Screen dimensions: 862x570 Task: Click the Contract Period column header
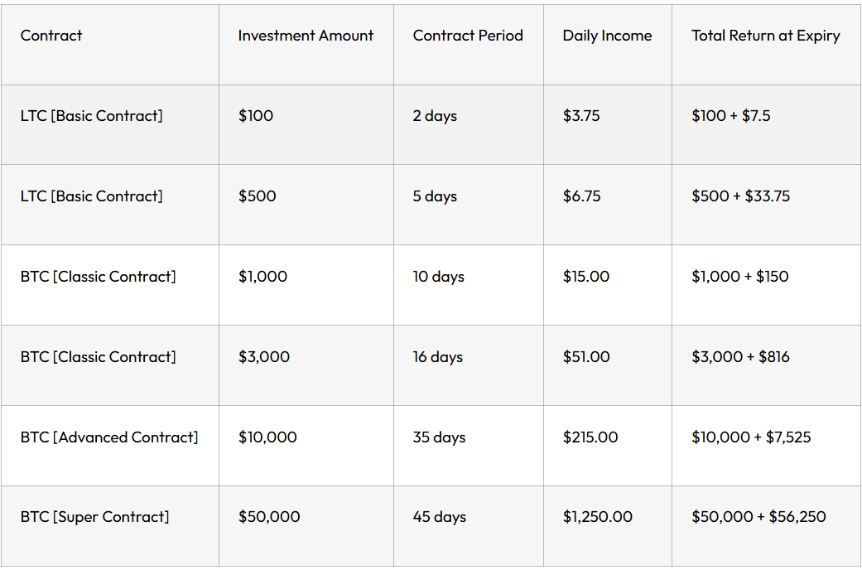point(468,36)
